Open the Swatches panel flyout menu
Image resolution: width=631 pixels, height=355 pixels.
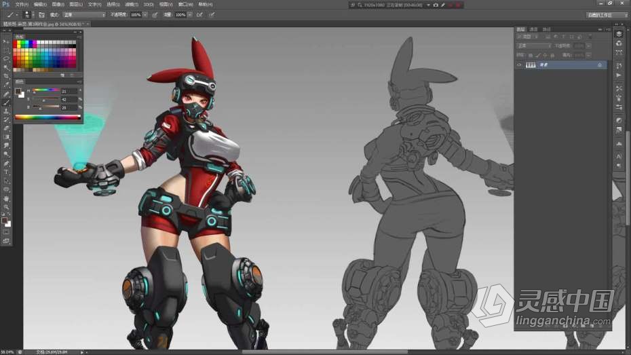coord(79,37)
